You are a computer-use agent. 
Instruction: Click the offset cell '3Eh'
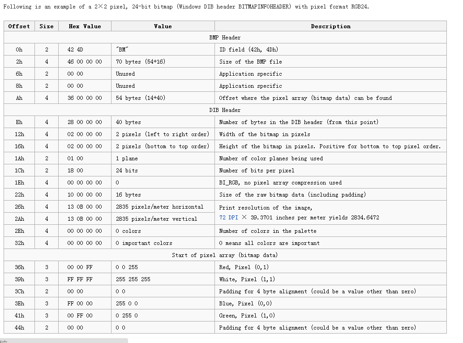pos(19,304)
